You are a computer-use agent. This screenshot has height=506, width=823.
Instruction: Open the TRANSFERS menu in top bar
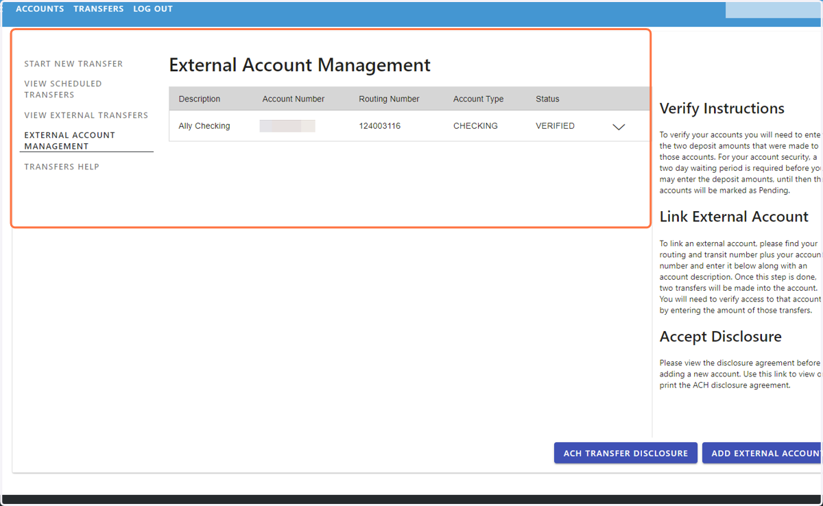(99, 9)
